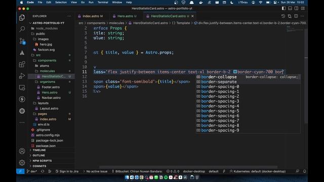Synchronize changes icon in status bar
This screenshot has height=182, width=324.
click(43, 171)
